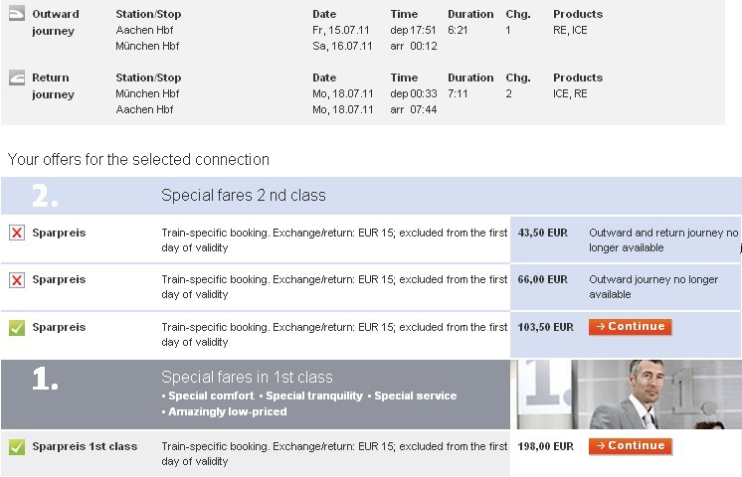Image resolution: width=742 pixels, height=477 pixels.
Task: Click the Sparpreis 1st class label
Action: [85, 446]
